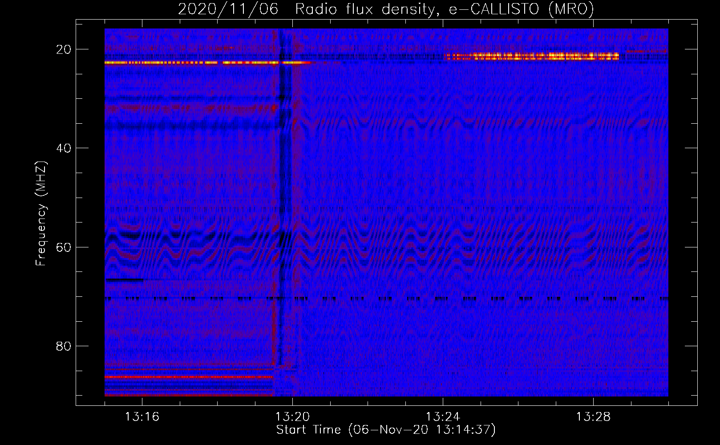This screenshot has height=445, width=720.
Task: Click the "40" frequency tick label
Action: [x=64, y=148]
